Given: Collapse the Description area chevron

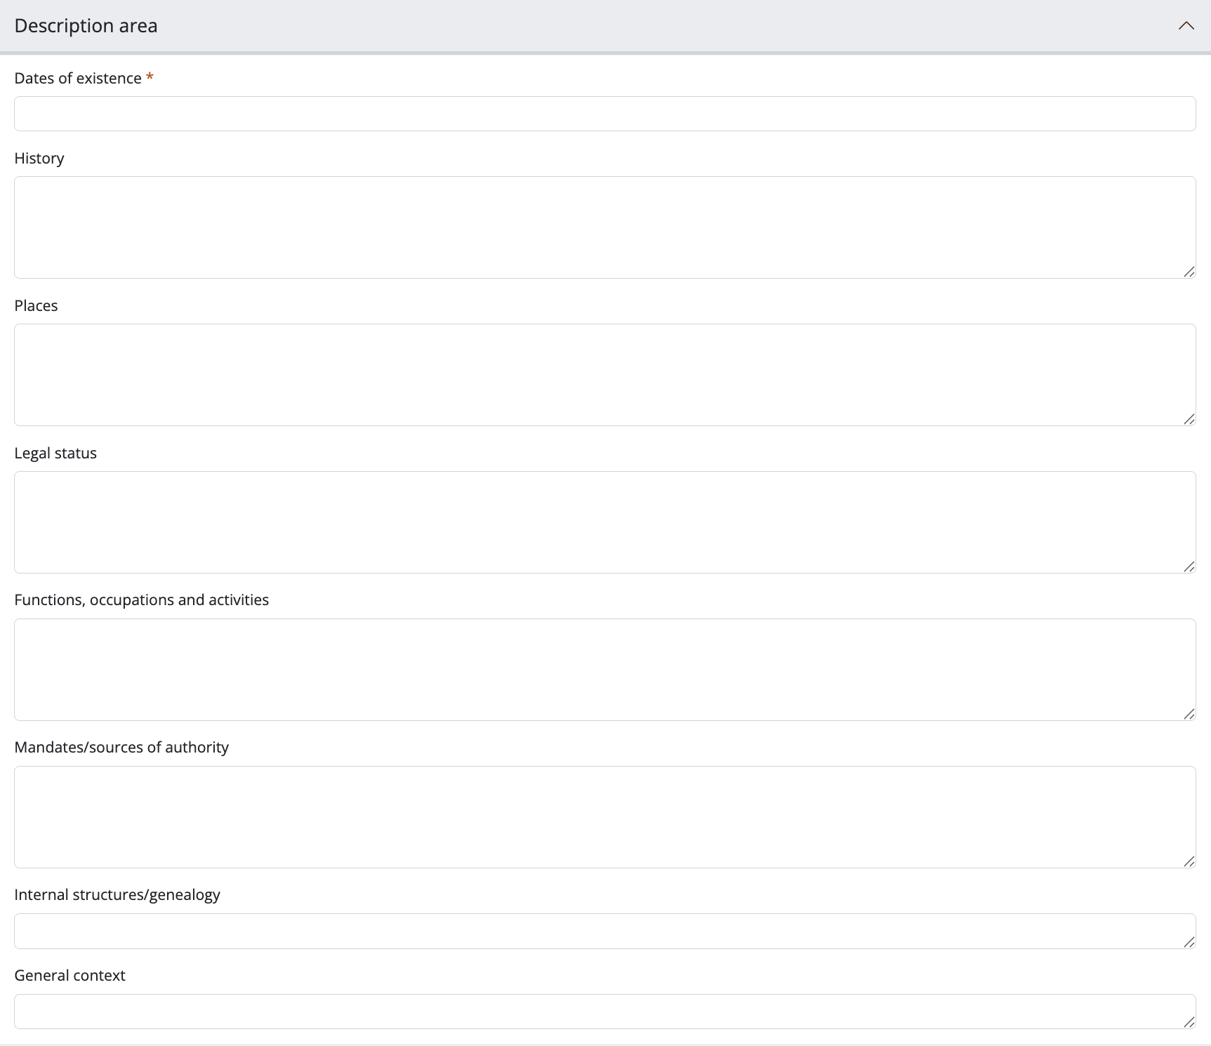Looking at the screenshot, I should pos(1186,26).
